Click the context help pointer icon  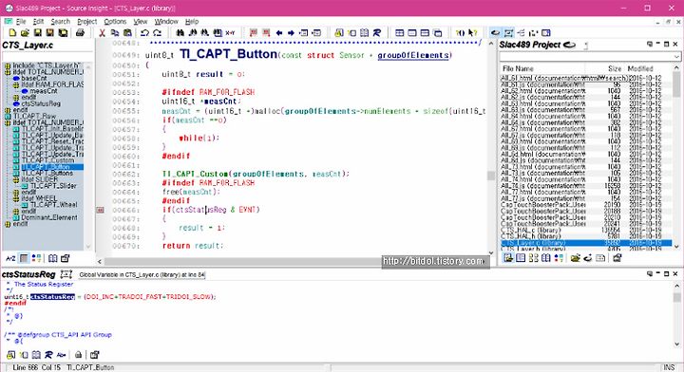click(472, 32)
